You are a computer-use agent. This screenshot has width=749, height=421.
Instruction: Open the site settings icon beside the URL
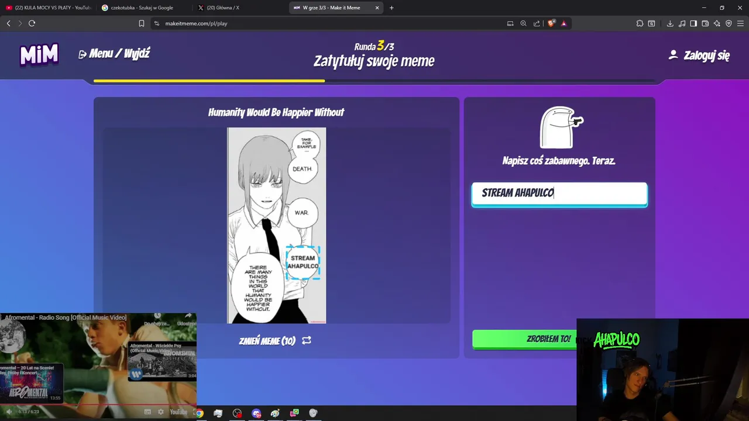pyautogui.click(x=156, y=23)
